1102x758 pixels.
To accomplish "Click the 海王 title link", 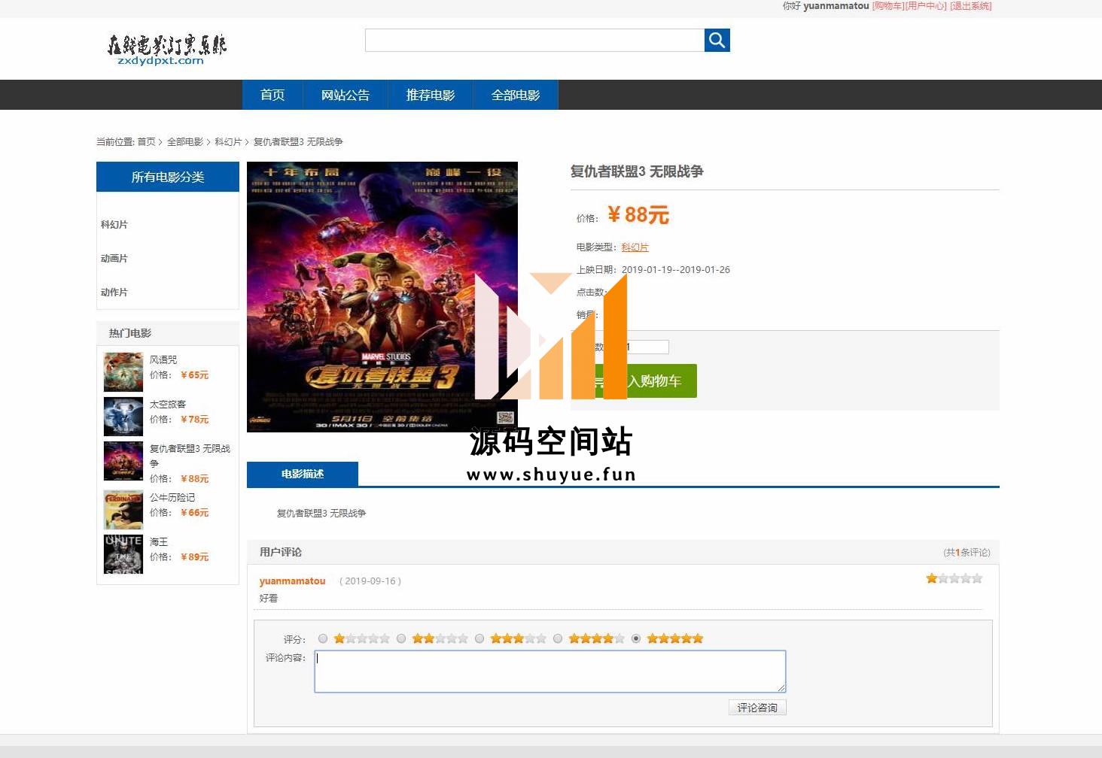I will tap(159, 542).
